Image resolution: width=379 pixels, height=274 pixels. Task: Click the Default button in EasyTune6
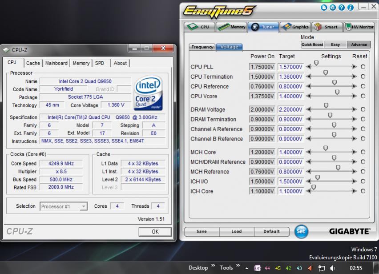[271, 231]
